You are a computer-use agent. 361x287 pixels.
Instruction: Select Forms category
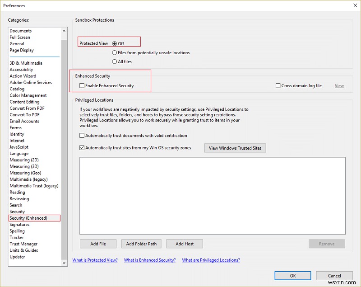coord(15,127)
